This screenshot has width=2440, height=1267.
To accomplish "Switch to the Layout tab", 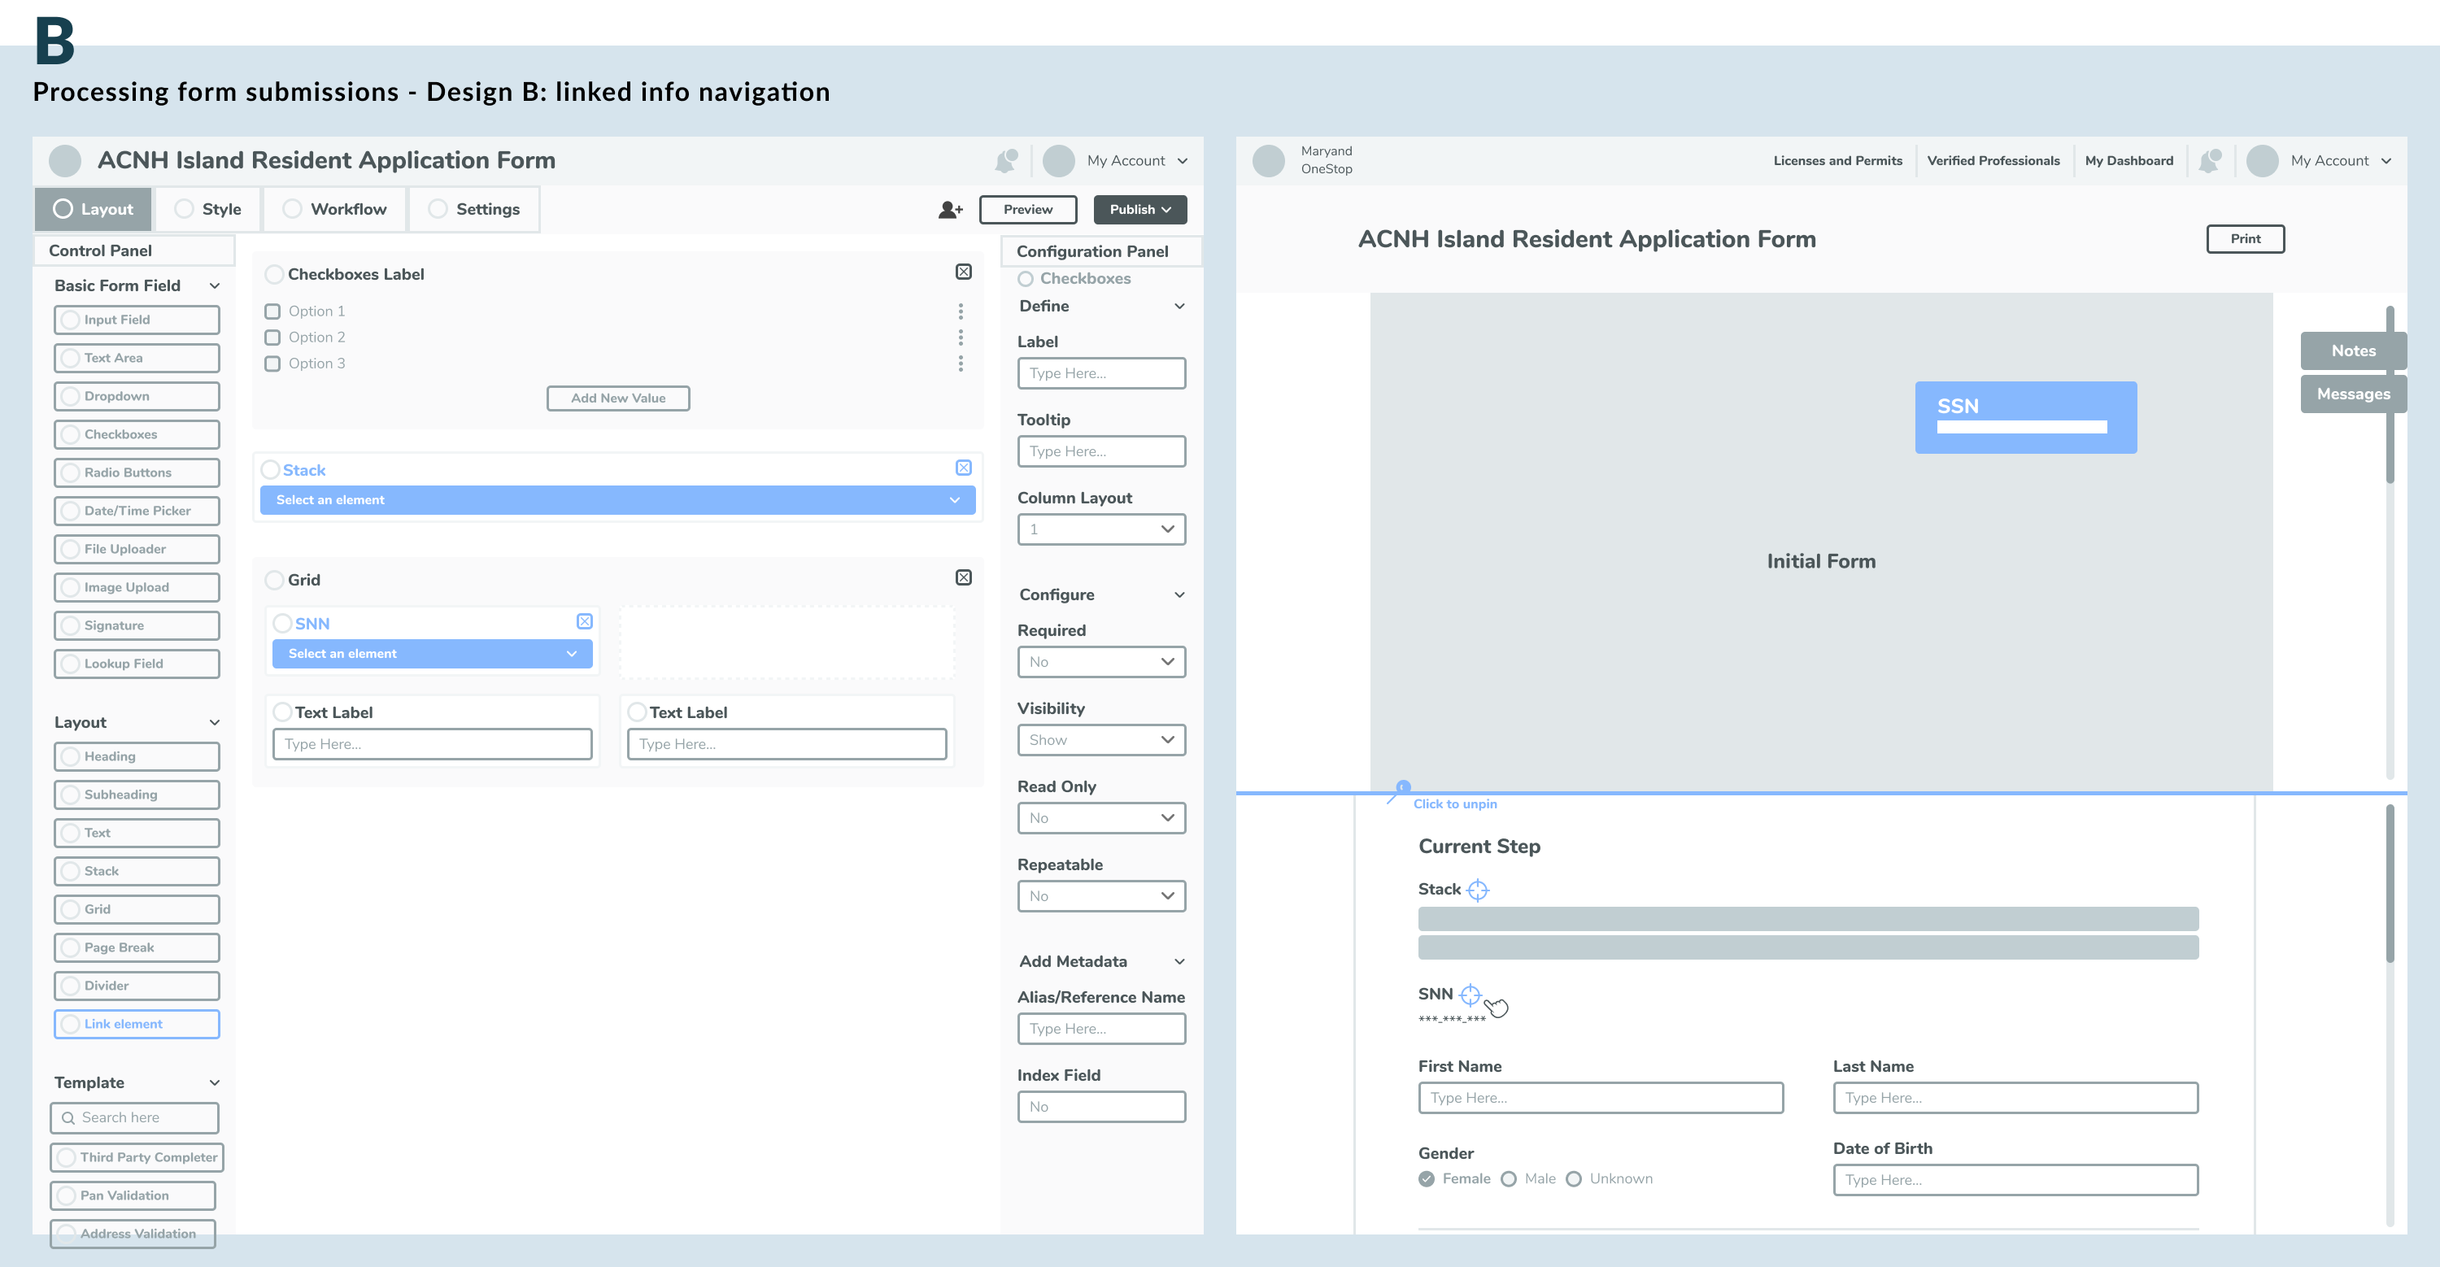I will coord(93,209).
